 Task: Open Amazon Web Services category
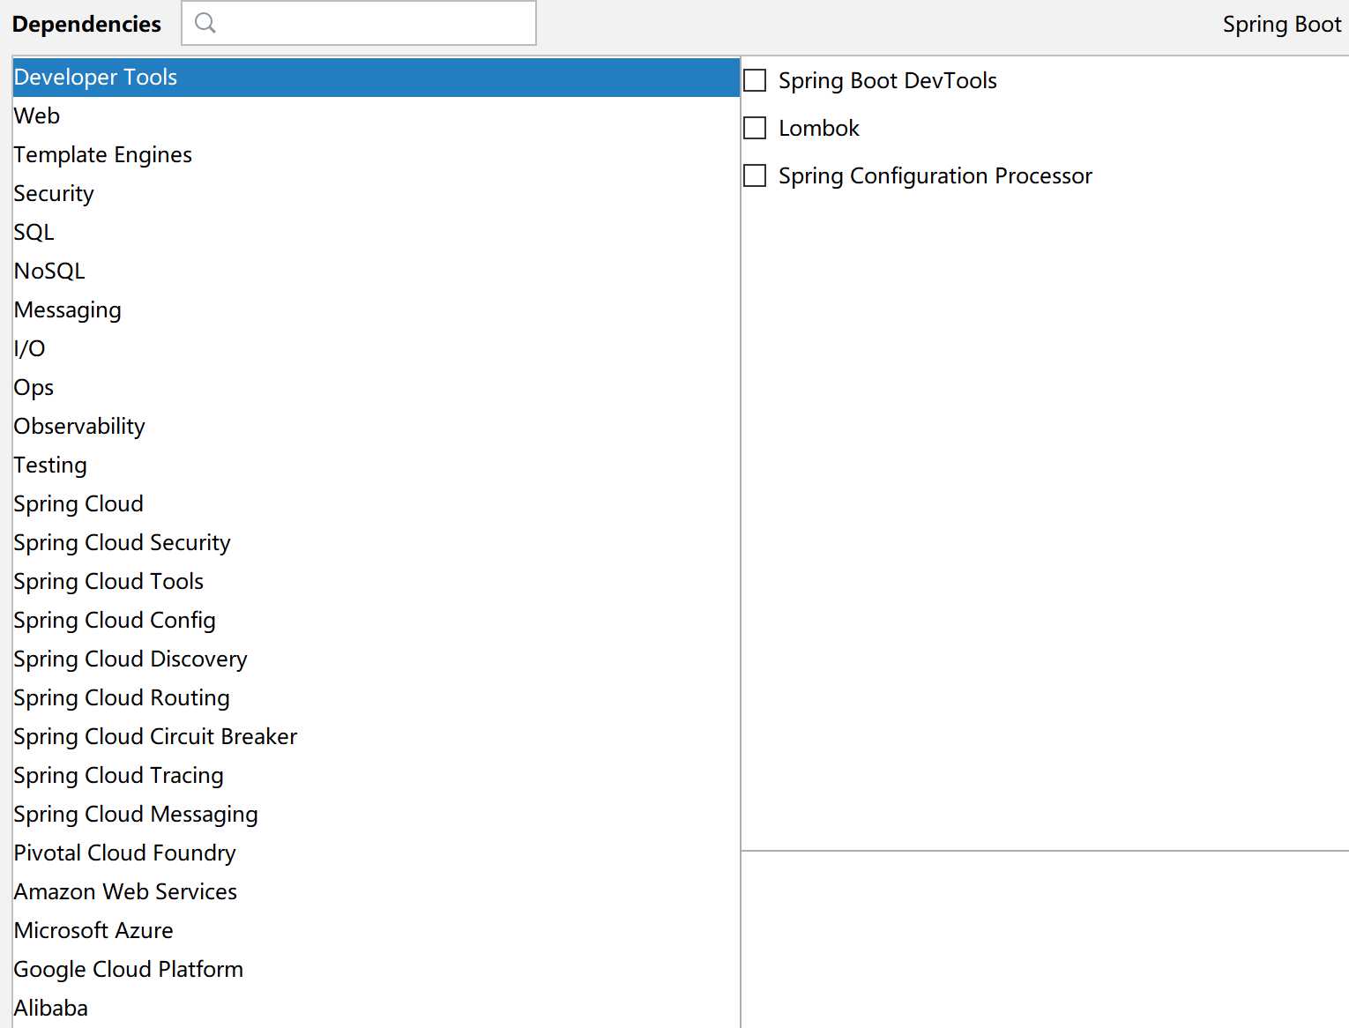(x=376, y=892)
